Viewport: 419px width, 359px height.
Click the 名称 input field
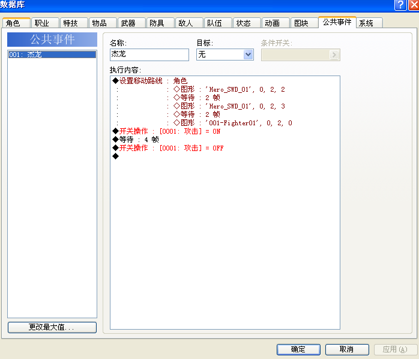click(x=149, y=55)
